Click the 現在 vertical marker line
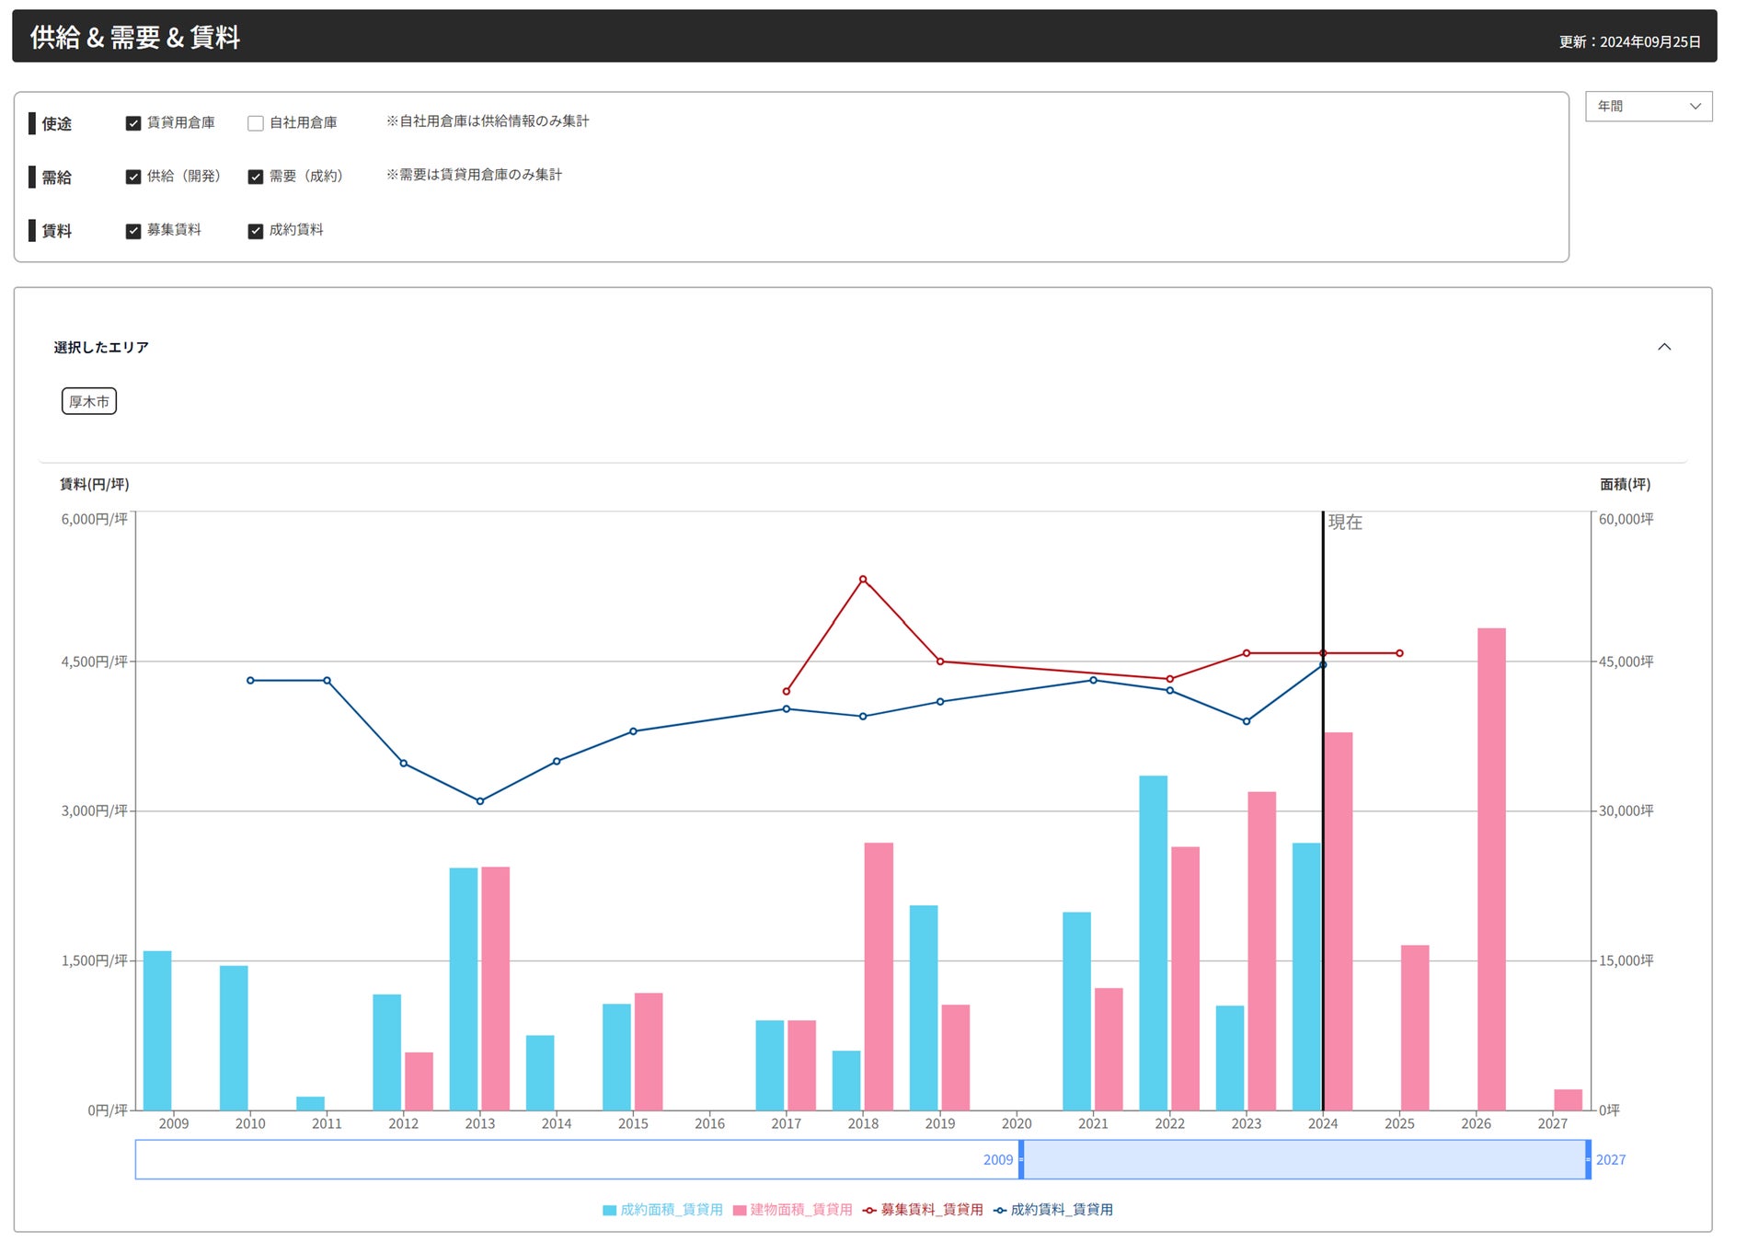1747x1242 pixels. click(1323, 810)
